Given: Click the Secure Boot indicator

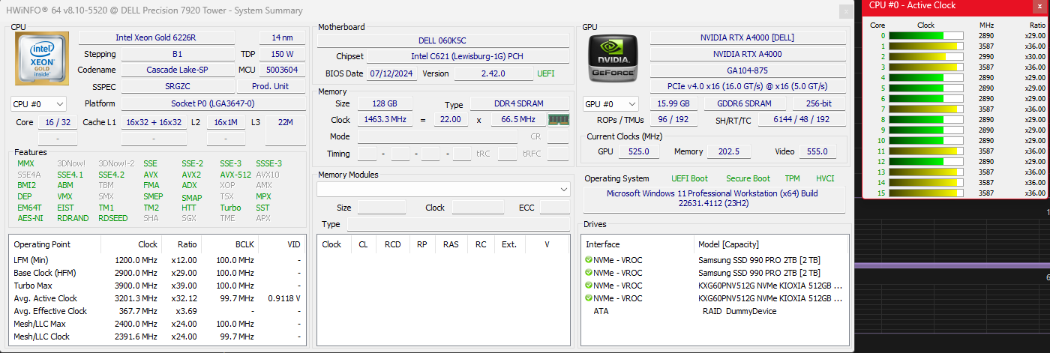Looking at the screenshot, I should [748, 178].
